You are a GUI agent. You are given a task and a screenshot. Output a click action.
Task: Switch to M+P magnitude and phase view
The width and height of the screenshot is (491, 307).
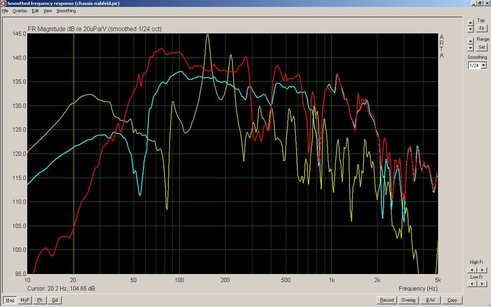click(25, 300)
